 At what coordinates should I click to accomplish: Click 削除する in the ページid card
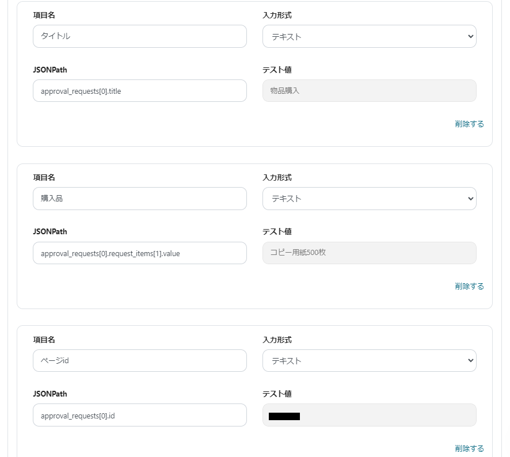tap(469, 448)
